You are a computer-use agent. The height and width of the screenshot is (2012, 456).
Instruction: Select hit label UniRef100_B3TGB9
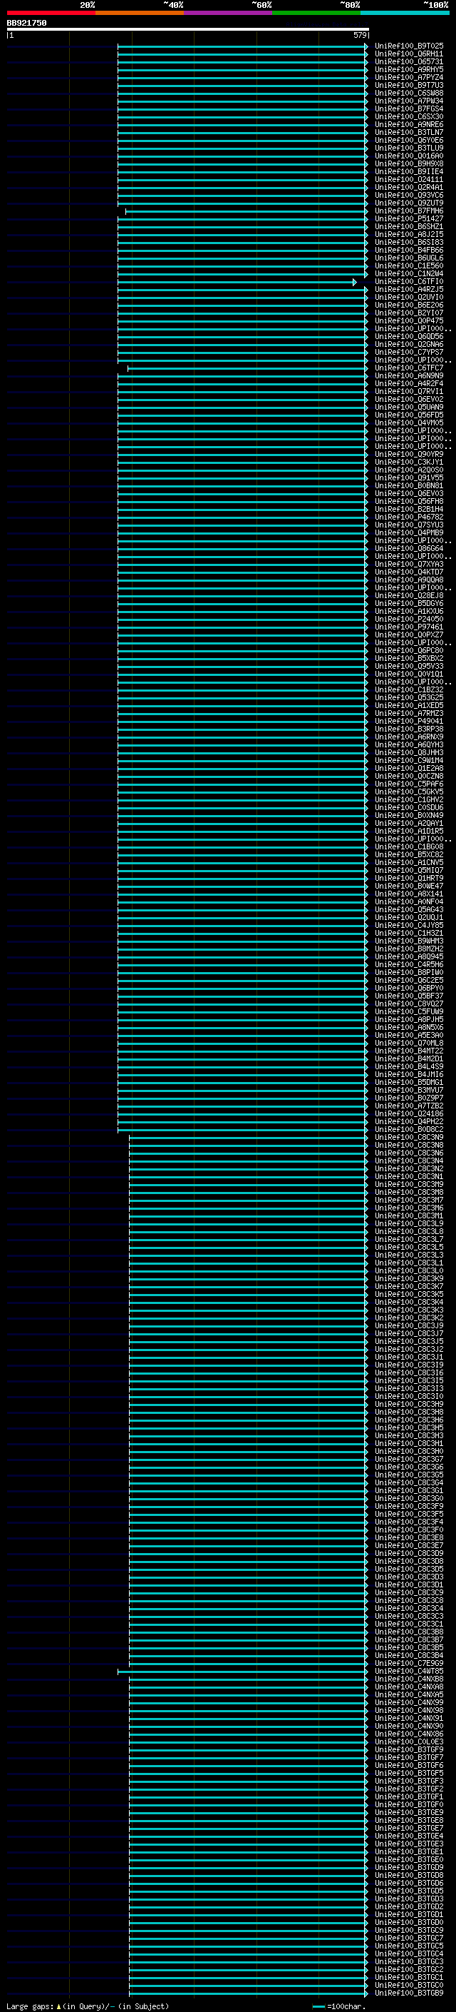point(409,1993)
